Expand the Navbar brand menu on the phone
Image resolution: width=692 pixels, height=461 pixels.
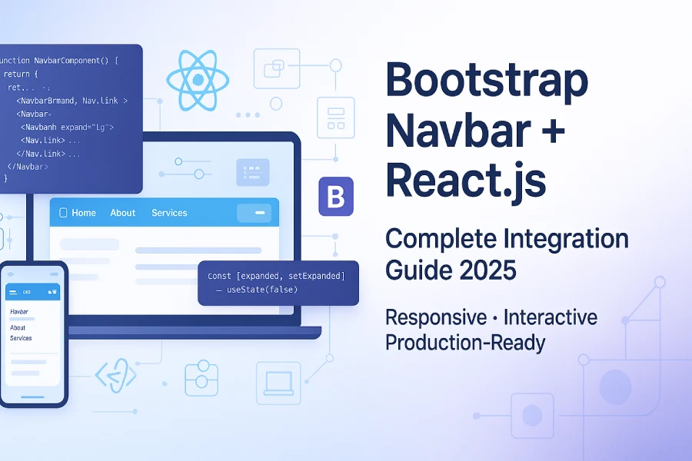tap(19, 310)
